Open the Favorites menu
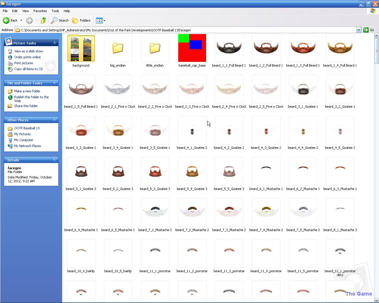This screenshot has height=303, width=379. [40, 11]
